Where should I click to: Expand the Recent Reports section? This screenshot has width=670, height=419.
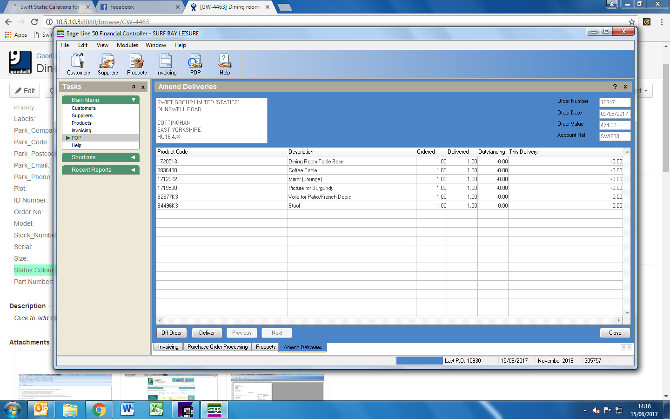click(x=133, y=170)
